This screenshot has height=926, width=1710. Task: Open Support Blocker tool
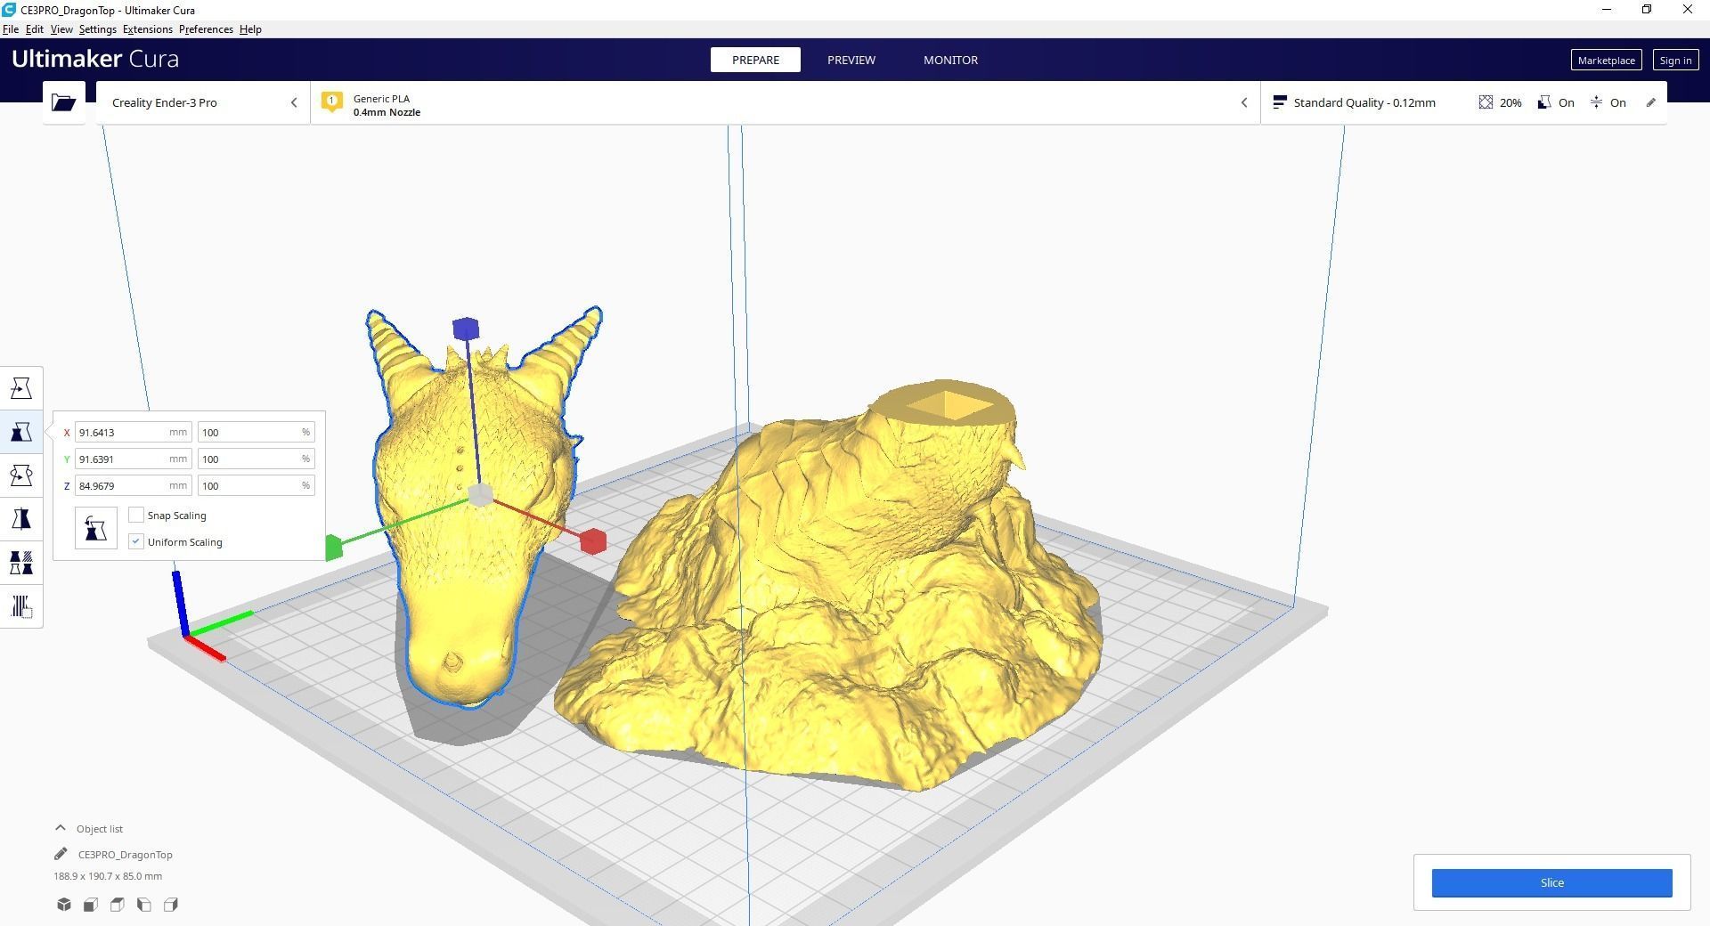point(21,606)
